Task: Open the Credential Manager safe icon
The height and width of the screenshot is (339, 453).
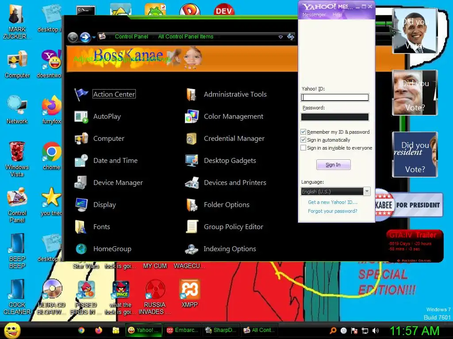Action: coord(192,138)
